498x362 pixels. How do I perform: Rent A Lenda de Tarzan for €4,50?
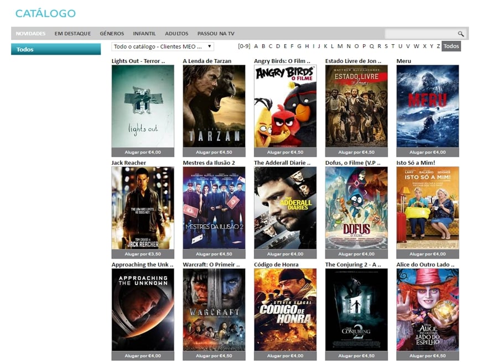pos(214,152)
